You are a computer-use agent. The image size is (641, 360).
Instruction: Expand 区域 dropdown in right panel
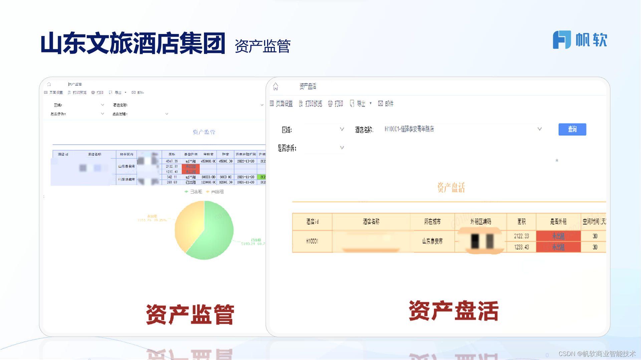point(342,129)
